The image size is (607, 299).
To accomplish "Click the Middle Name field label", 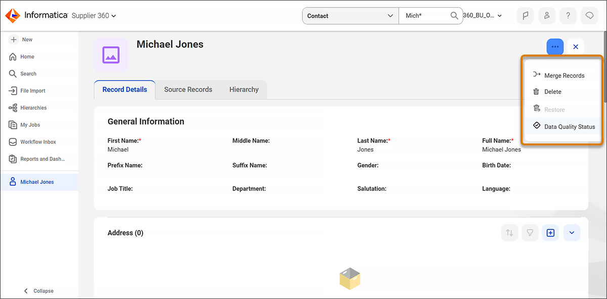I will (x=251, y=141).
